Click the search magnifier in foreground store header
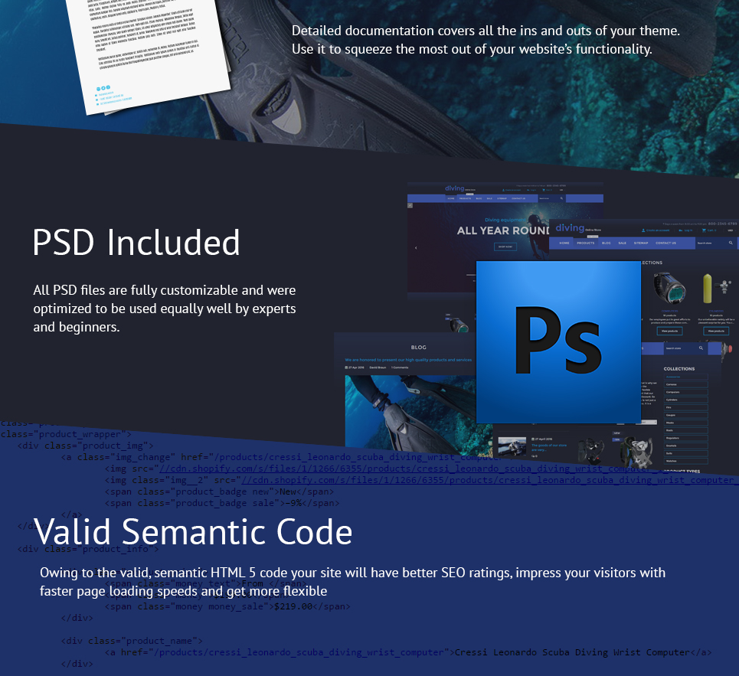 click(731, 243)
